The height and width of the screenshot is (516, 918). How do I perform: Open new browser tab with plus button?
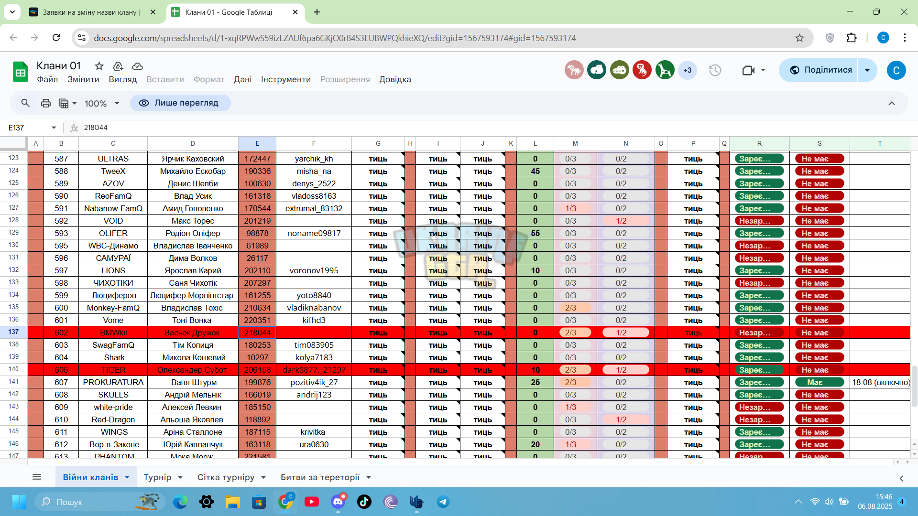(317, 12)
